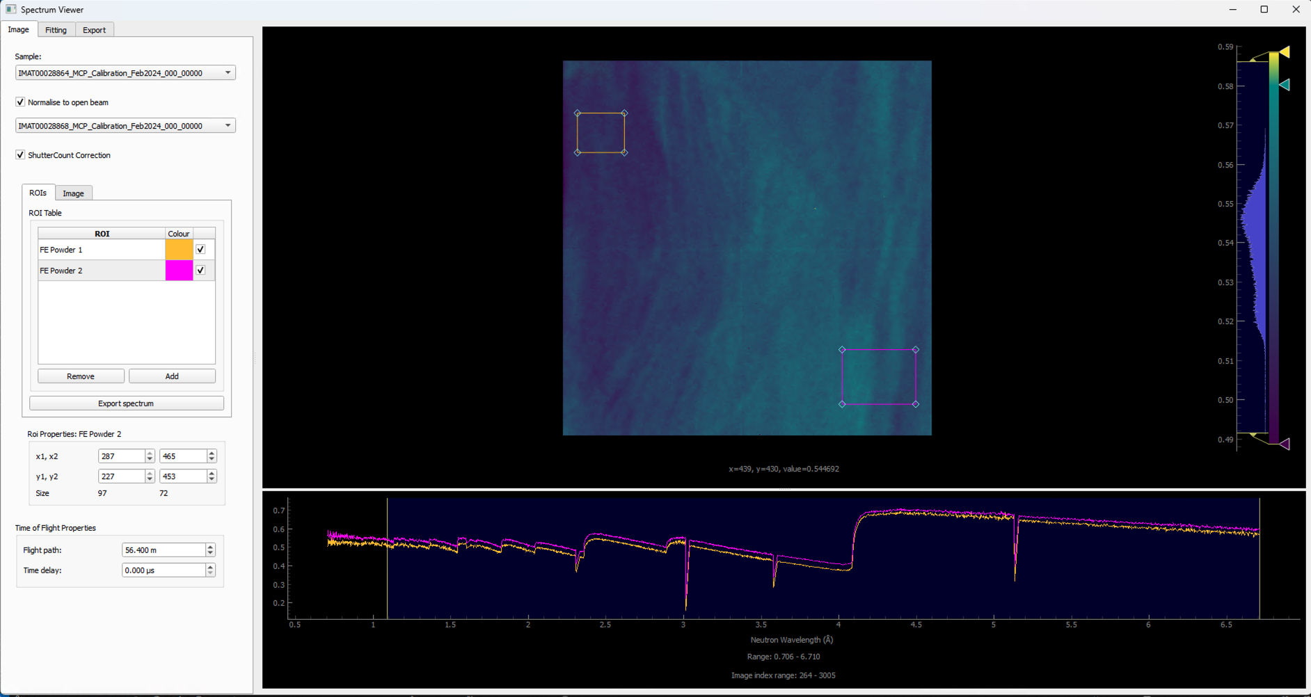The image size is (1311, 697).
Task: Click the Spectrum Viewer window icon
Action: 10,10
